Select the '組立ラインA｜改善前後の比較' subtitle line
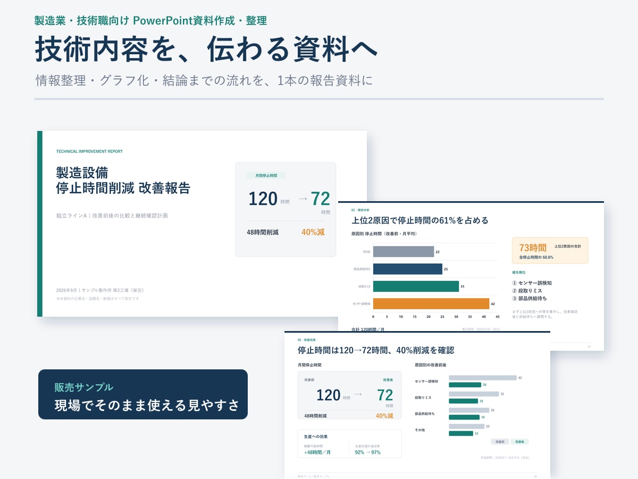Screen dimensions: 638x479 point(112,216)
